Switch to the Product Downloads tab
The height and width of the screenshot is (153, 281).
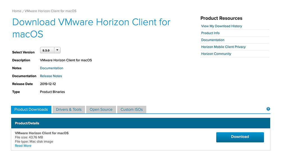coord(31,110)
